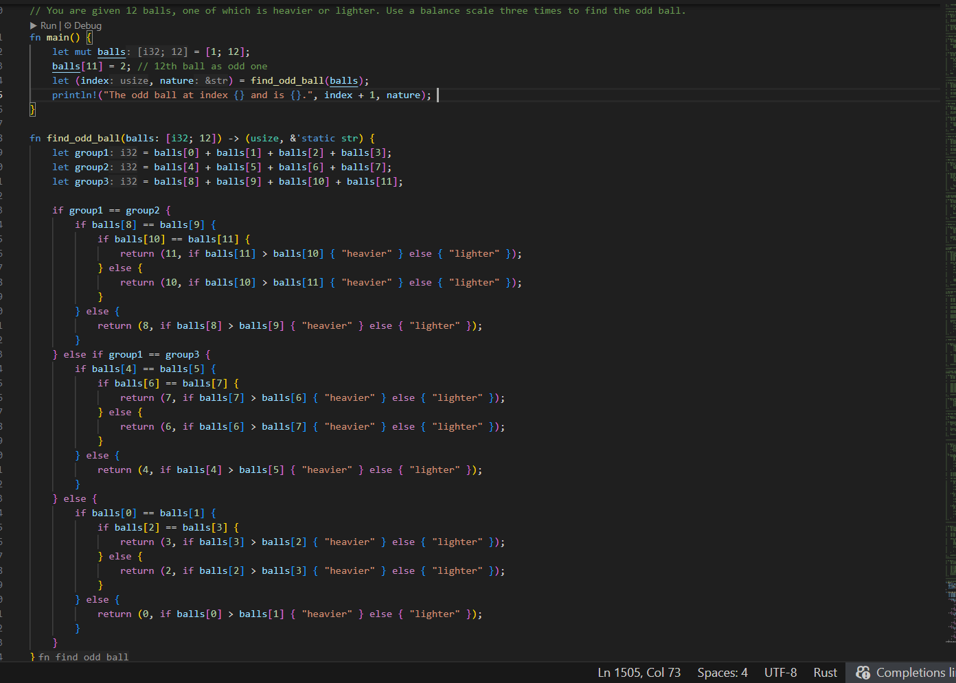Screen dimensions: 956x683
Task: Start debugging via the Debug code lens
Action: click(87, 25)
